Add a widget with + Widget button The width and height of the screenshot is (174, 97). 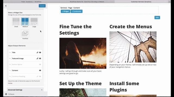click(x=65, y=11)
